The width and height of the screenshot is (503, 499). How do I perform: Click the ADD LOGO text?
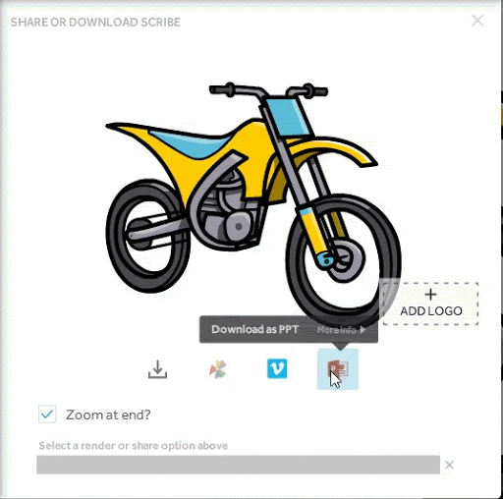tap(431, 310)
